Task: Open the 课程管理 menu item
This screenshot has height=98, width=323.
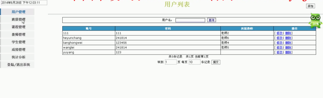Action: (17, 27)
